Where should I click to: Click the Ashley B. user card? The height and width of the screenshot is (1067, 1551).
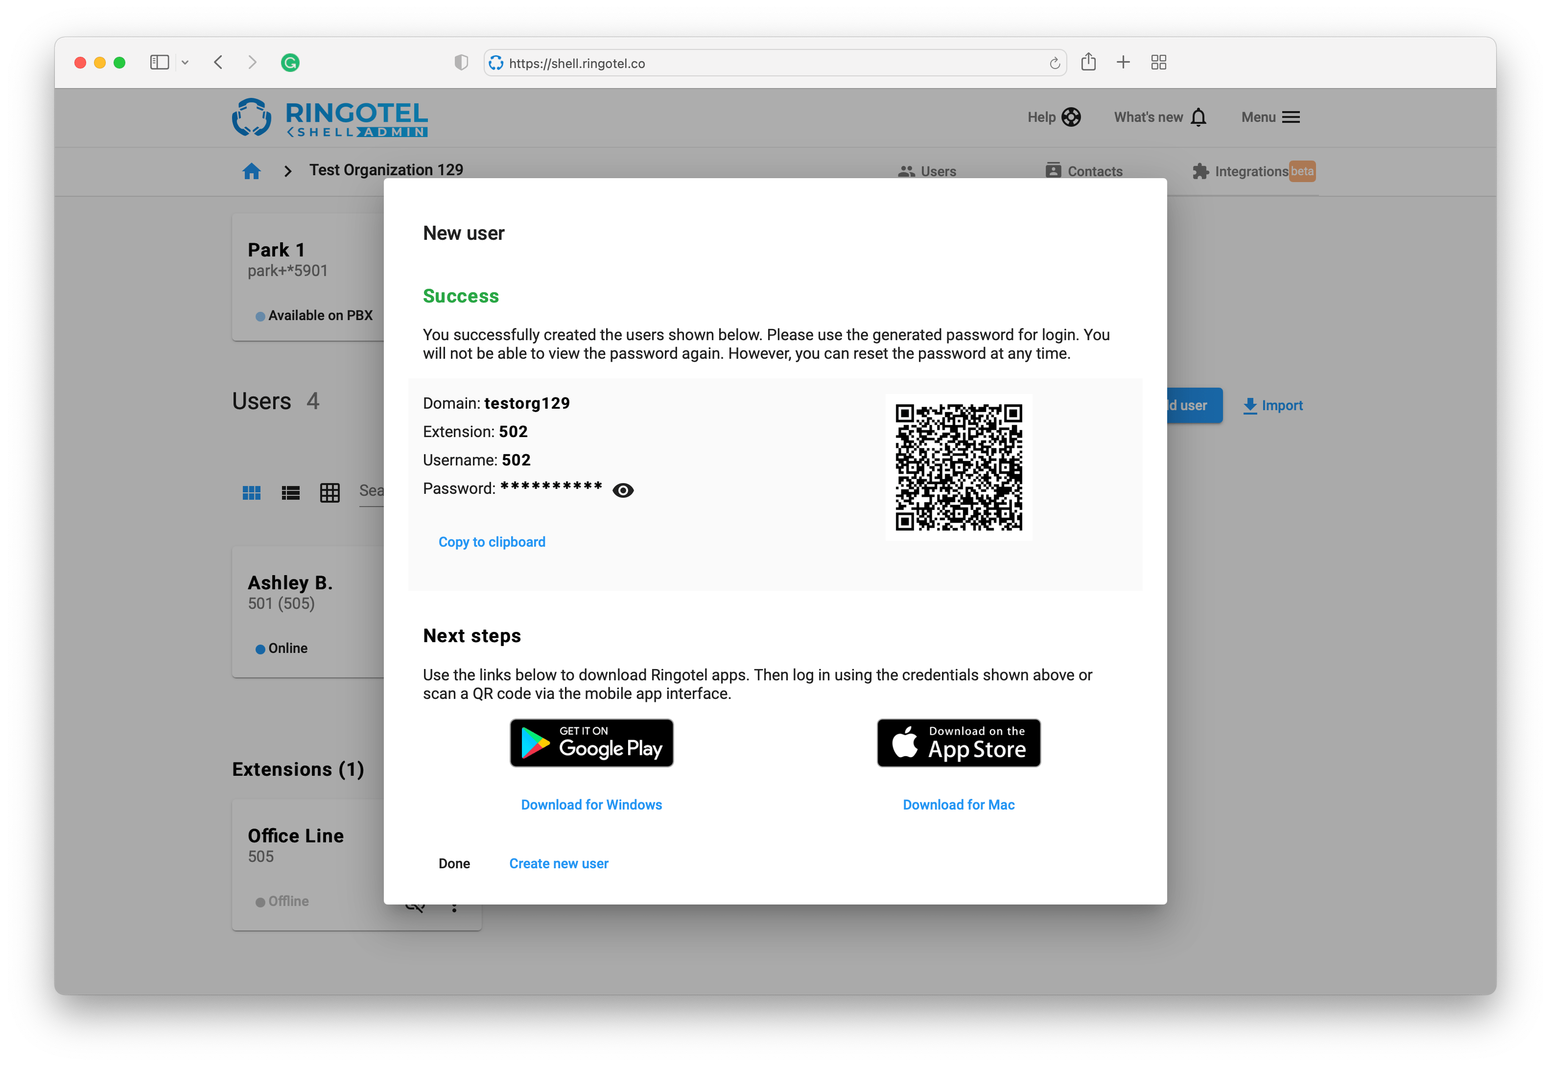(x=307, y=612)
